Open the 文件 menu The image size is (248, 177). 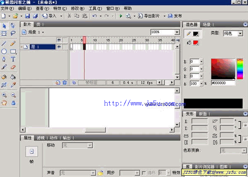point(7,8)
